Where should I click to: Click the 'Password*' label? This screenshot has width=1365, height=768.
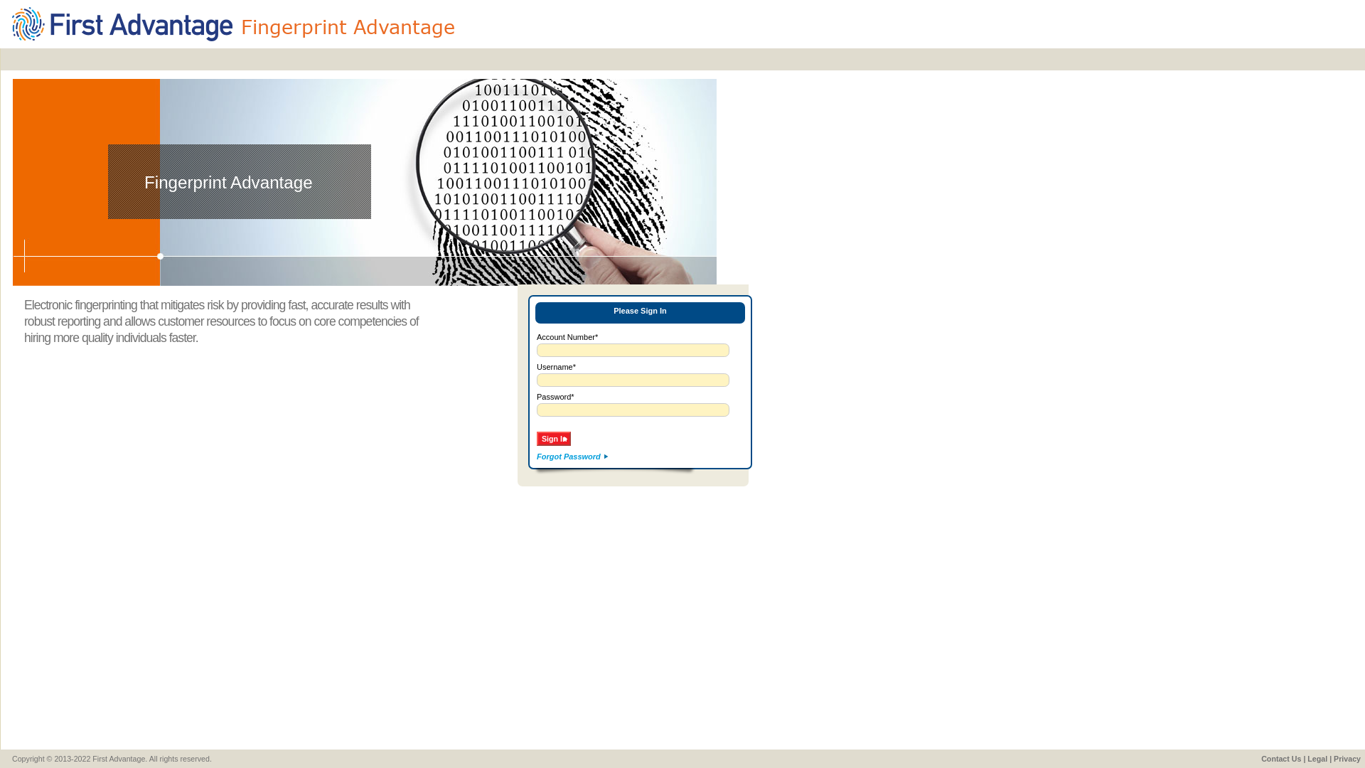[555, 397]
